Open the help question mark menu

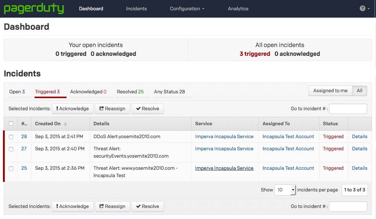pyautogui.click(x=365, y=8)
